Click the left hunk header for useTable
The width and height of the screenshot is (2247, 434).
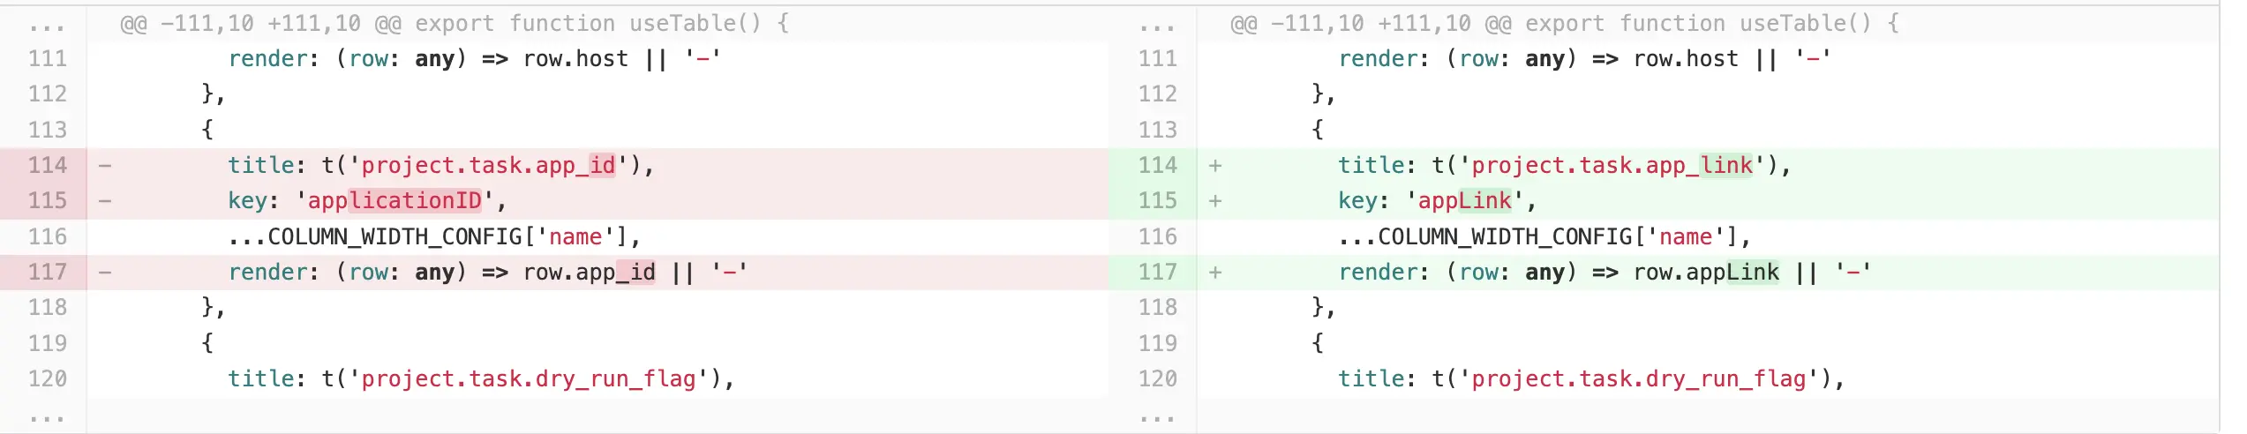455,24
